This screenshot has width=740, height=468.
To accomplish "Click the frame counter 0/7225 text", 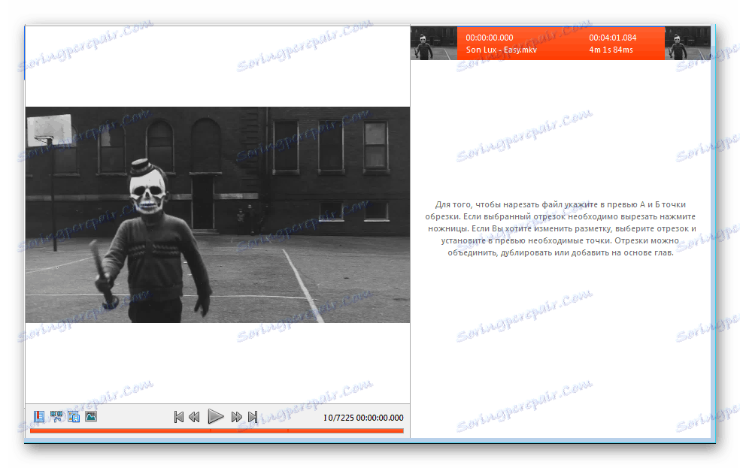I will point(341,418).
